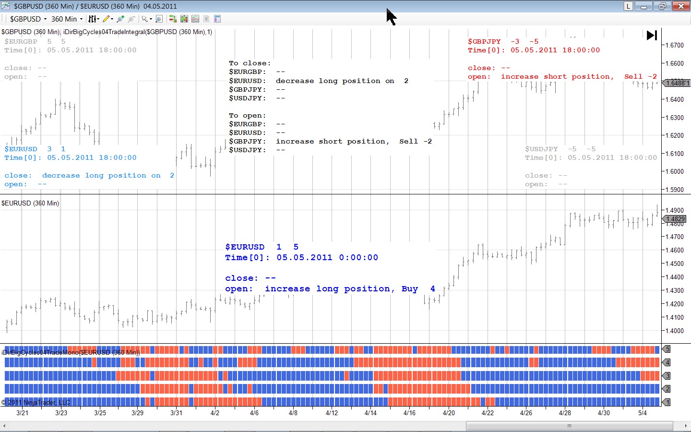Select the pointer cursor tool
691x432 pixels.
[x=144, y=19]
